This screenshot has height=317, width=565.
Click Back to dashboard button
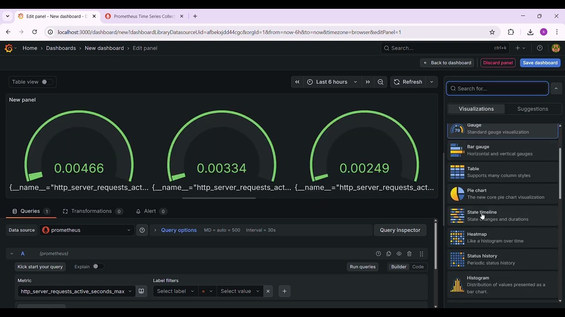447,63
